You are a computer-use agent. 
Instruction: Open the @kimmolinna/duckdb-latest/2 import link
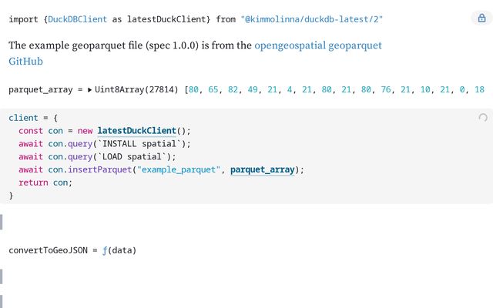pyautogui.click(x=311, y=19)
